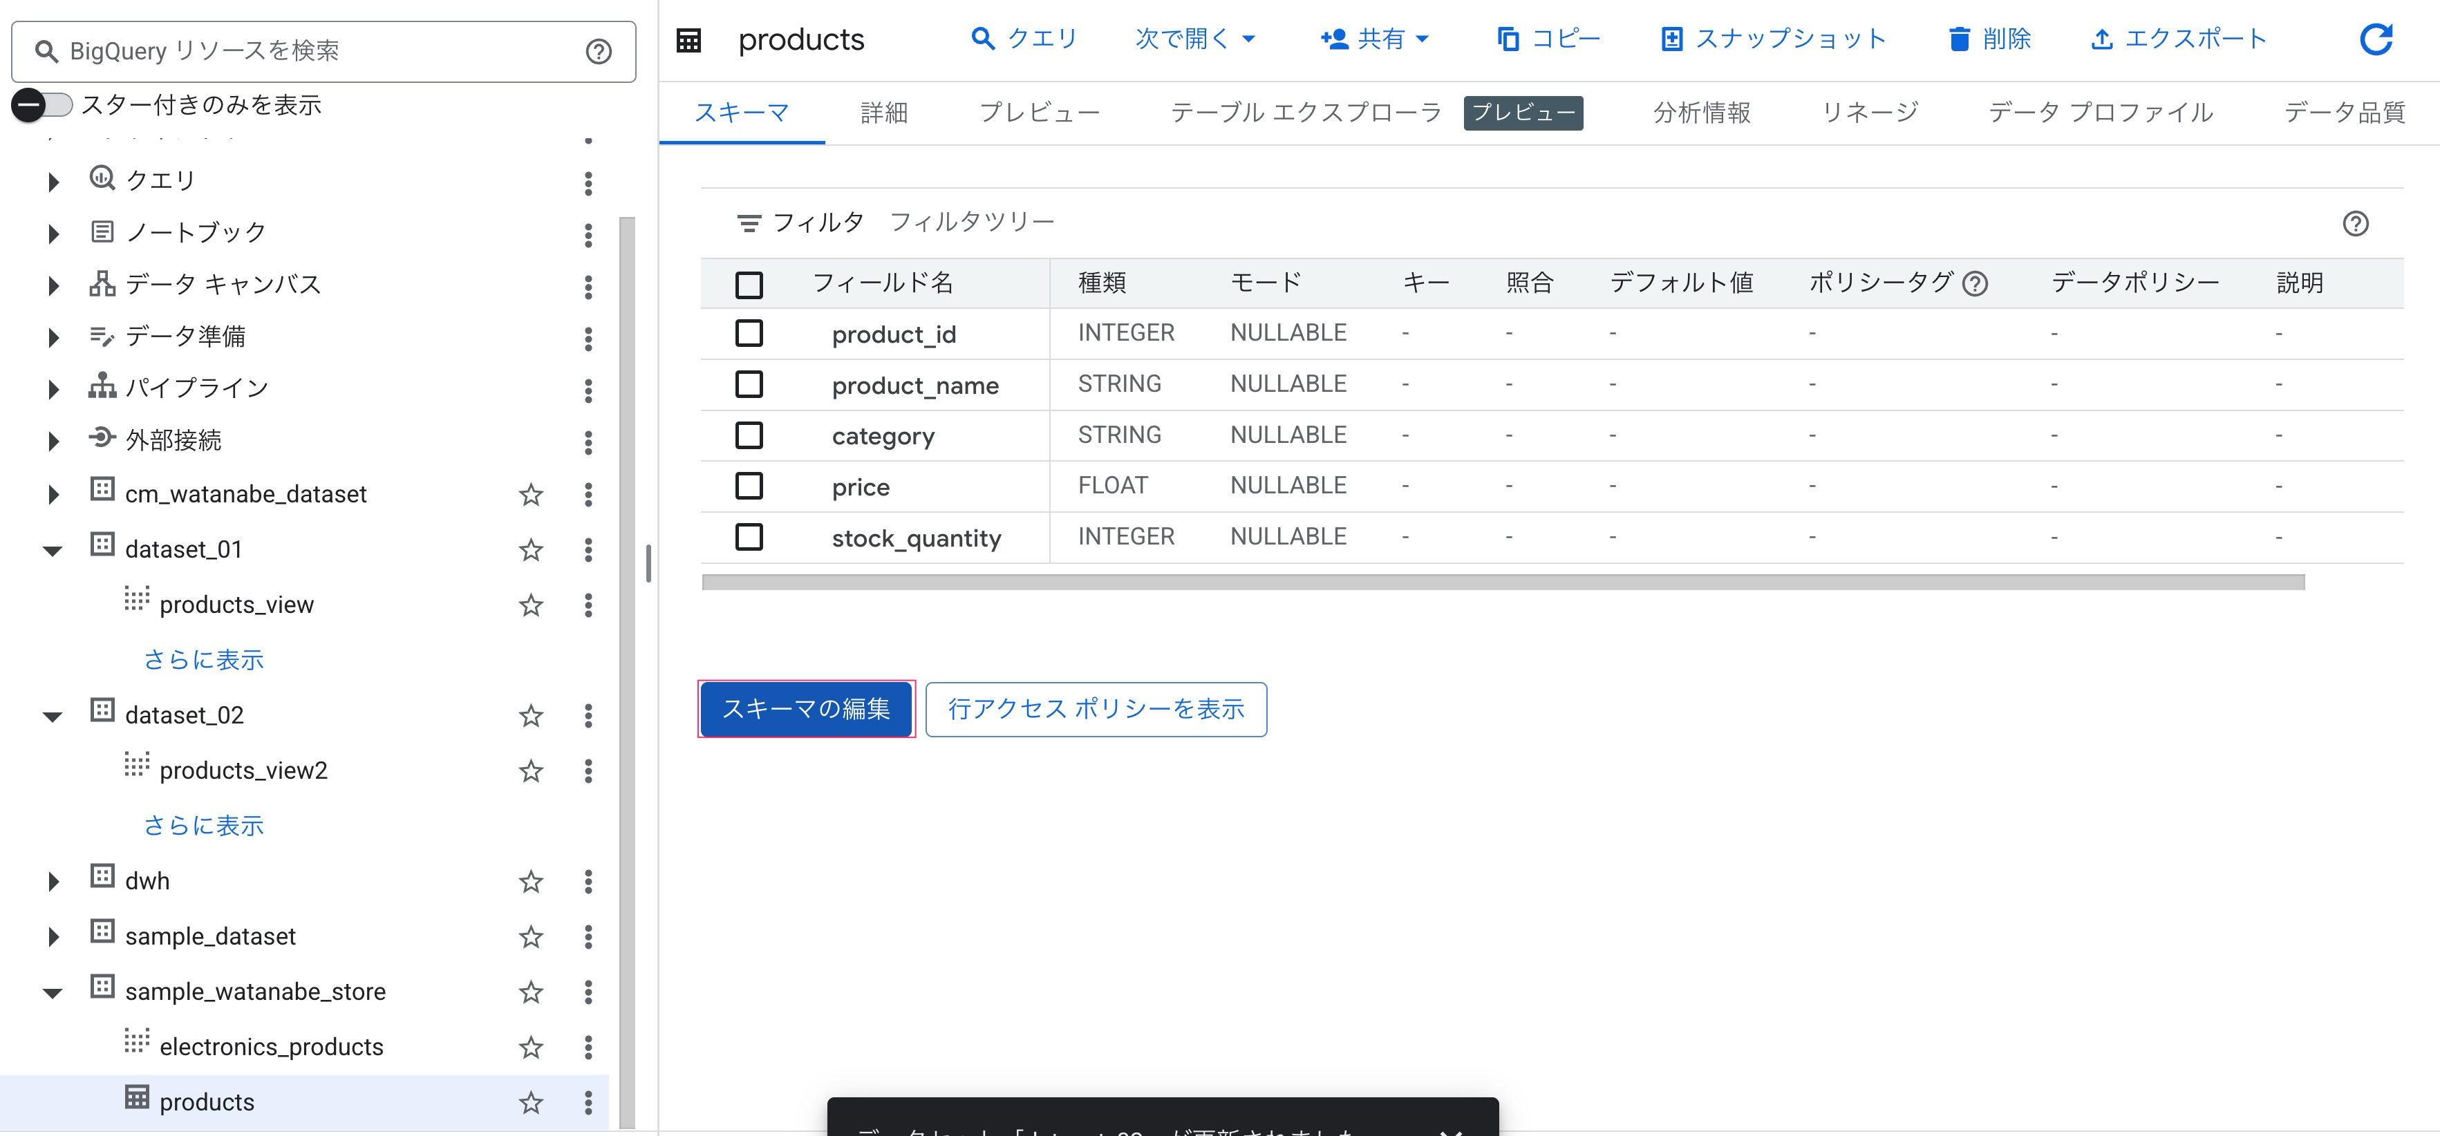Expand the クエリ tree node

[x=53, y=182]
